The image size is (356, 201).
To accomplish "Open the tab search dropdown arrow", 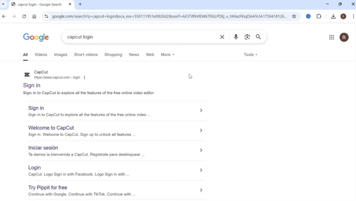I will 3,4.
